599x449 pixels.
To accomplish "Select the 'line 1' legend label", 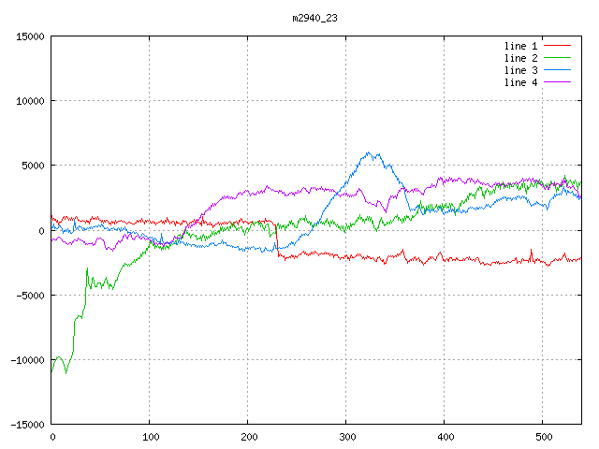I will [x=521, y=46].
